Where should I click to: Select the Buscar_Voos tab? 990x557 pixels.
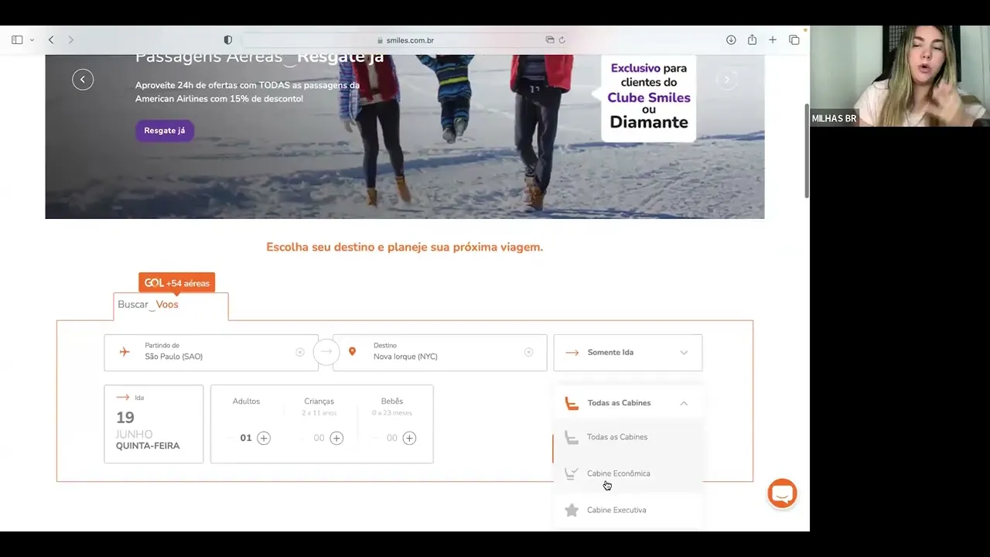pos(171,305)
